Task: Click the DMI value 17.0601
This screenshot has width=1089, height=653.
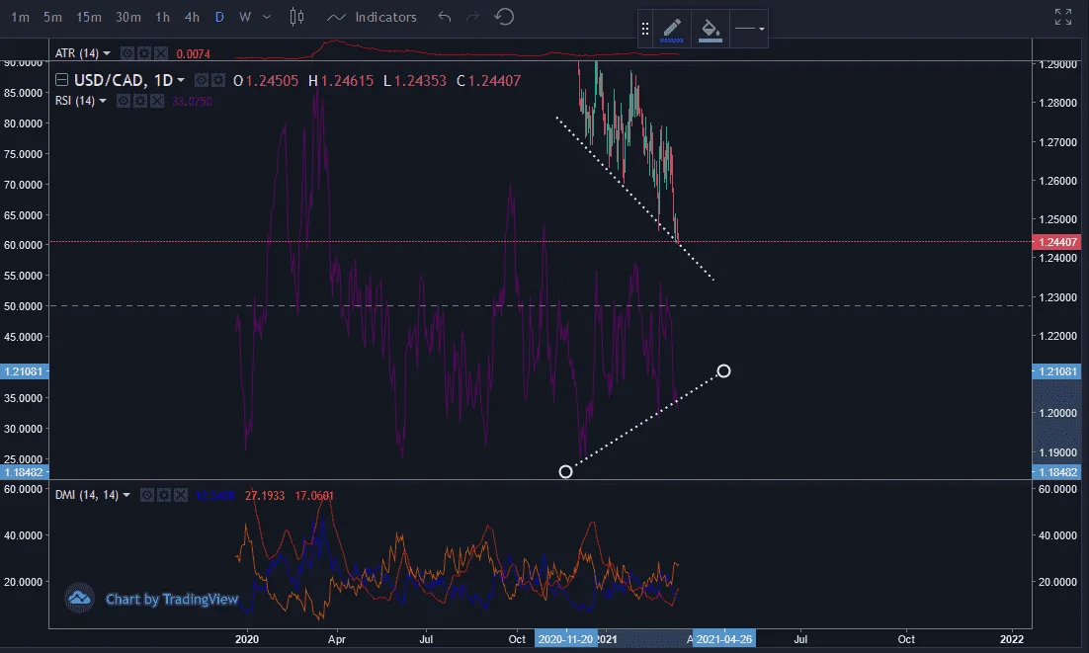Action: click(314, 496)
